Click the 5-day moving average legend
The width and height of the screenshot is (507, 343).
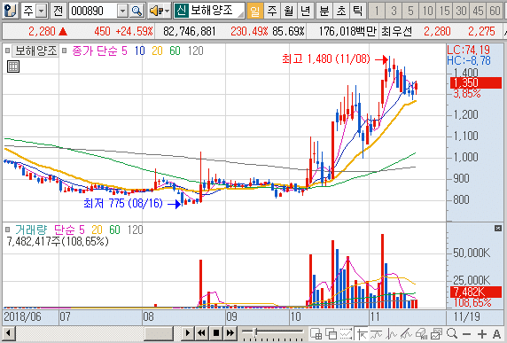point(124,51)
